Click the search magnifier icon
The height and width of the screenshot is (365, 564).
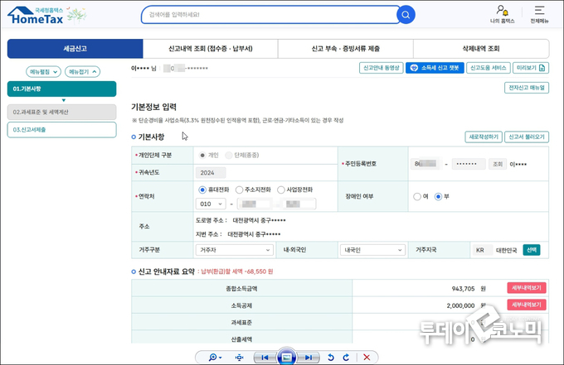(405, 15)
